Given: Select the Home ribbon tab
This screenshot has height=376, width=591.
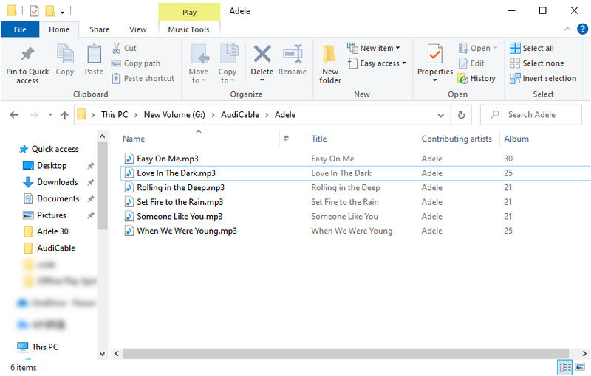Looking at the screenshot, I should [59, 29].
